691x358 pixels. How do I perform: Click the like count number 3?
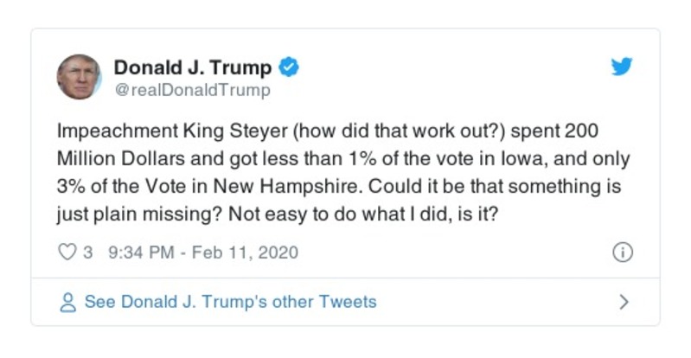click(x=88, y=253)
